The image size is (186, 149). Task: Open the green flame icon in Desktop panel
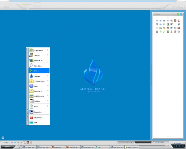pos(160,32)
